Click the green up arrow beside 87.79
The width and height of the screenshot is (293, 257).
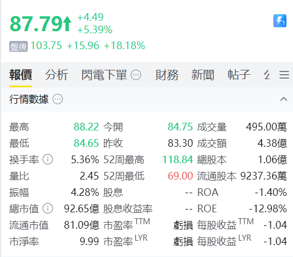coord(67,24)
